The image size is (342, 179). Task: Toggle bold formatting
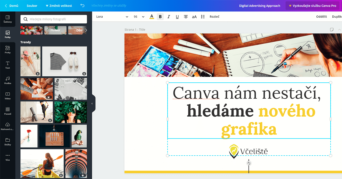click(x=160, y=17)
